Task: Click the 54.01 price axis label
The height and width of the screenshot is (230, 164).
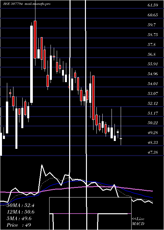Action: [153, 83]
